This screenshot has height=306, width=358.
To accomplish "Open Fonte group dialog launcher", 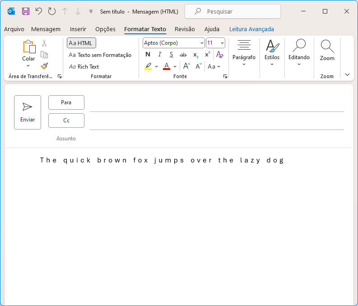I will pos(225,76).
